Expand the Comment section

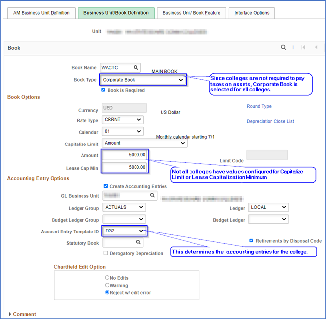[x=11, y=314]
